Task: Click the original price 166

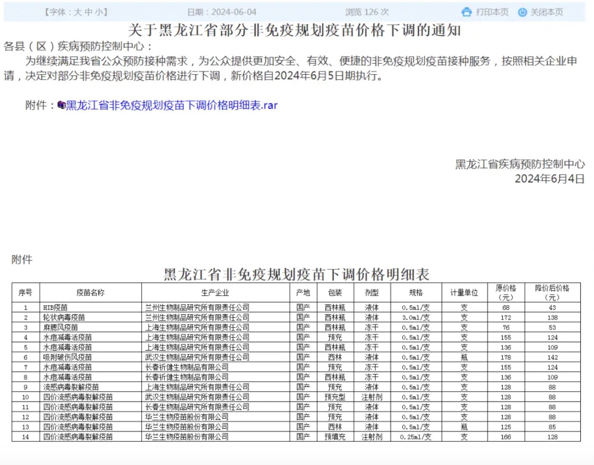Action: (x=506, y=437)
